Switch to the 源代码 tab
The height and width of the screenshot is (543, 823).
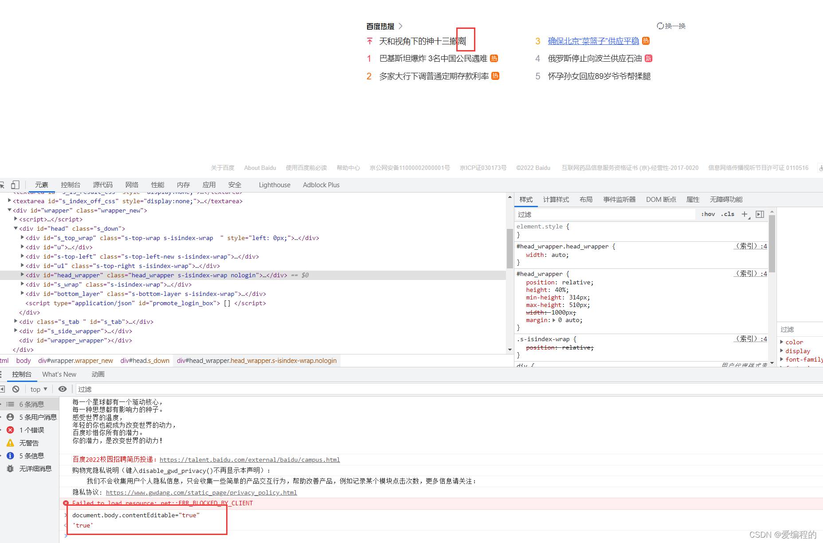[x=103, y=185]
